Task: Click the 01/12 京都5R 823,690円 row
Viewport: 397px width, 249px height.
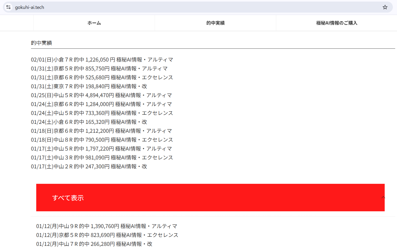Action: (107, 235)
